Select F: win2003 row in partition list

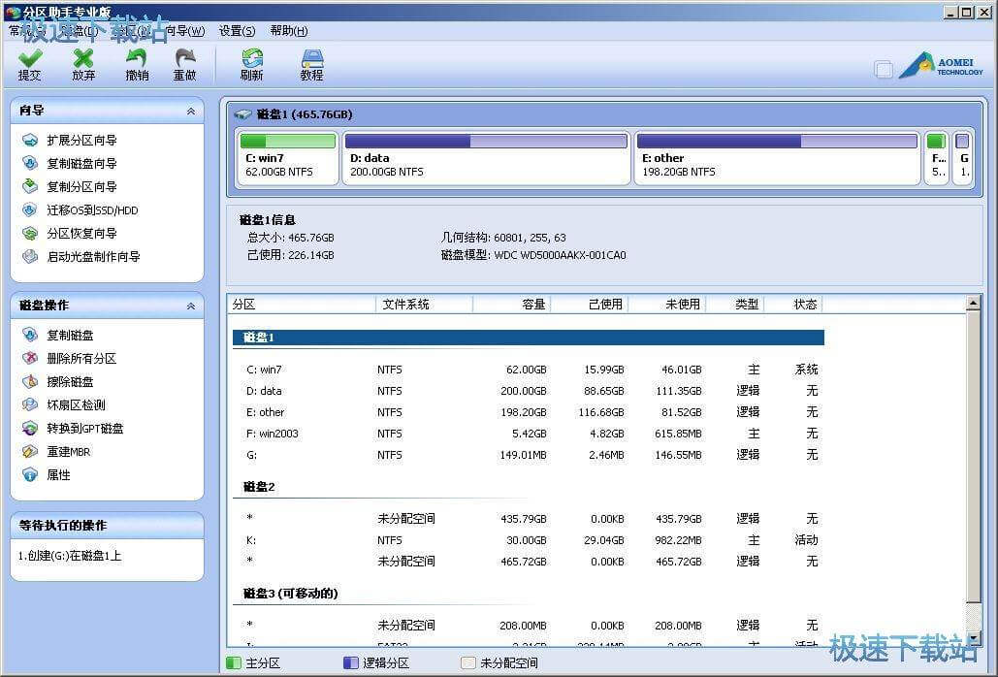tap(529, 434)
